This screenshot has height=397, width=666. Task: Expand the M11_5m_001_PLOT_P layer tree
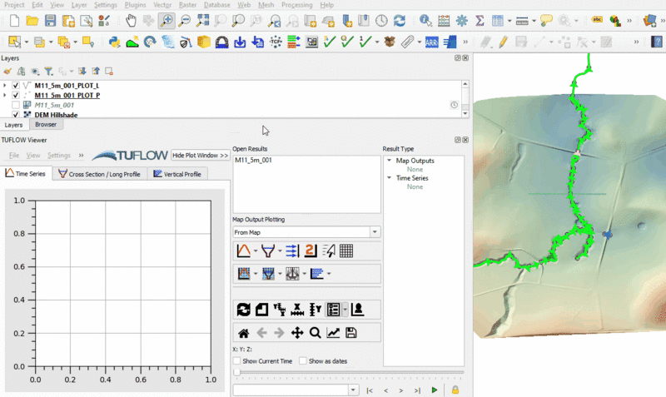click(x=5, y=96)
